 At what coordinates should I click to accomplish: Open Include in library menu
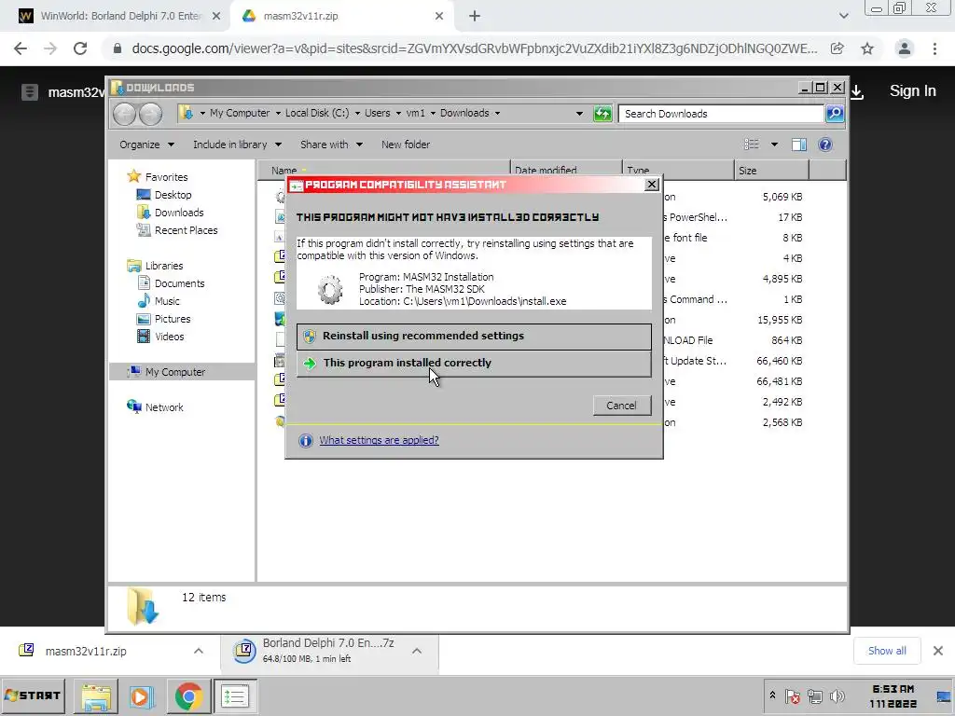[x=237, y=145]
